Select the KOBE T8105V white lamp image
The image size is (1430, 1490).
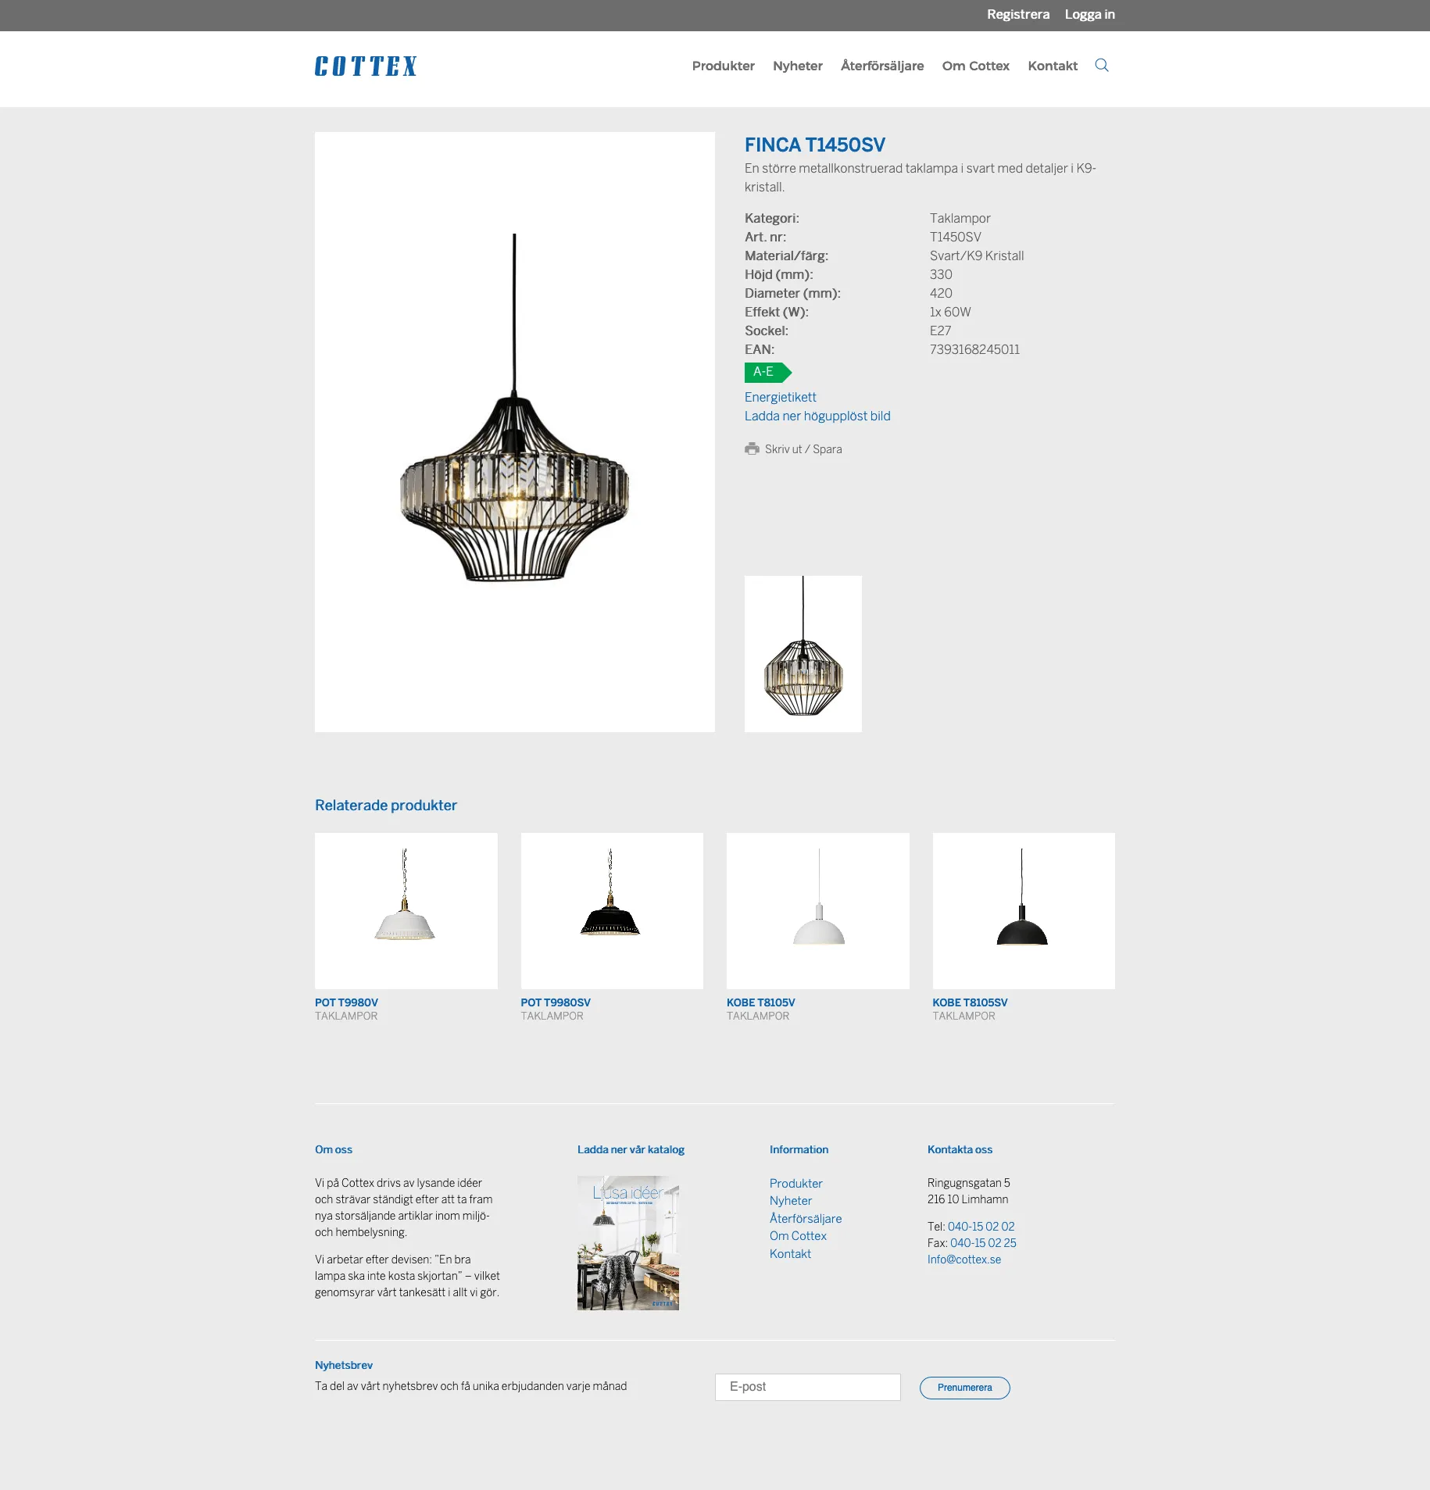817,910
